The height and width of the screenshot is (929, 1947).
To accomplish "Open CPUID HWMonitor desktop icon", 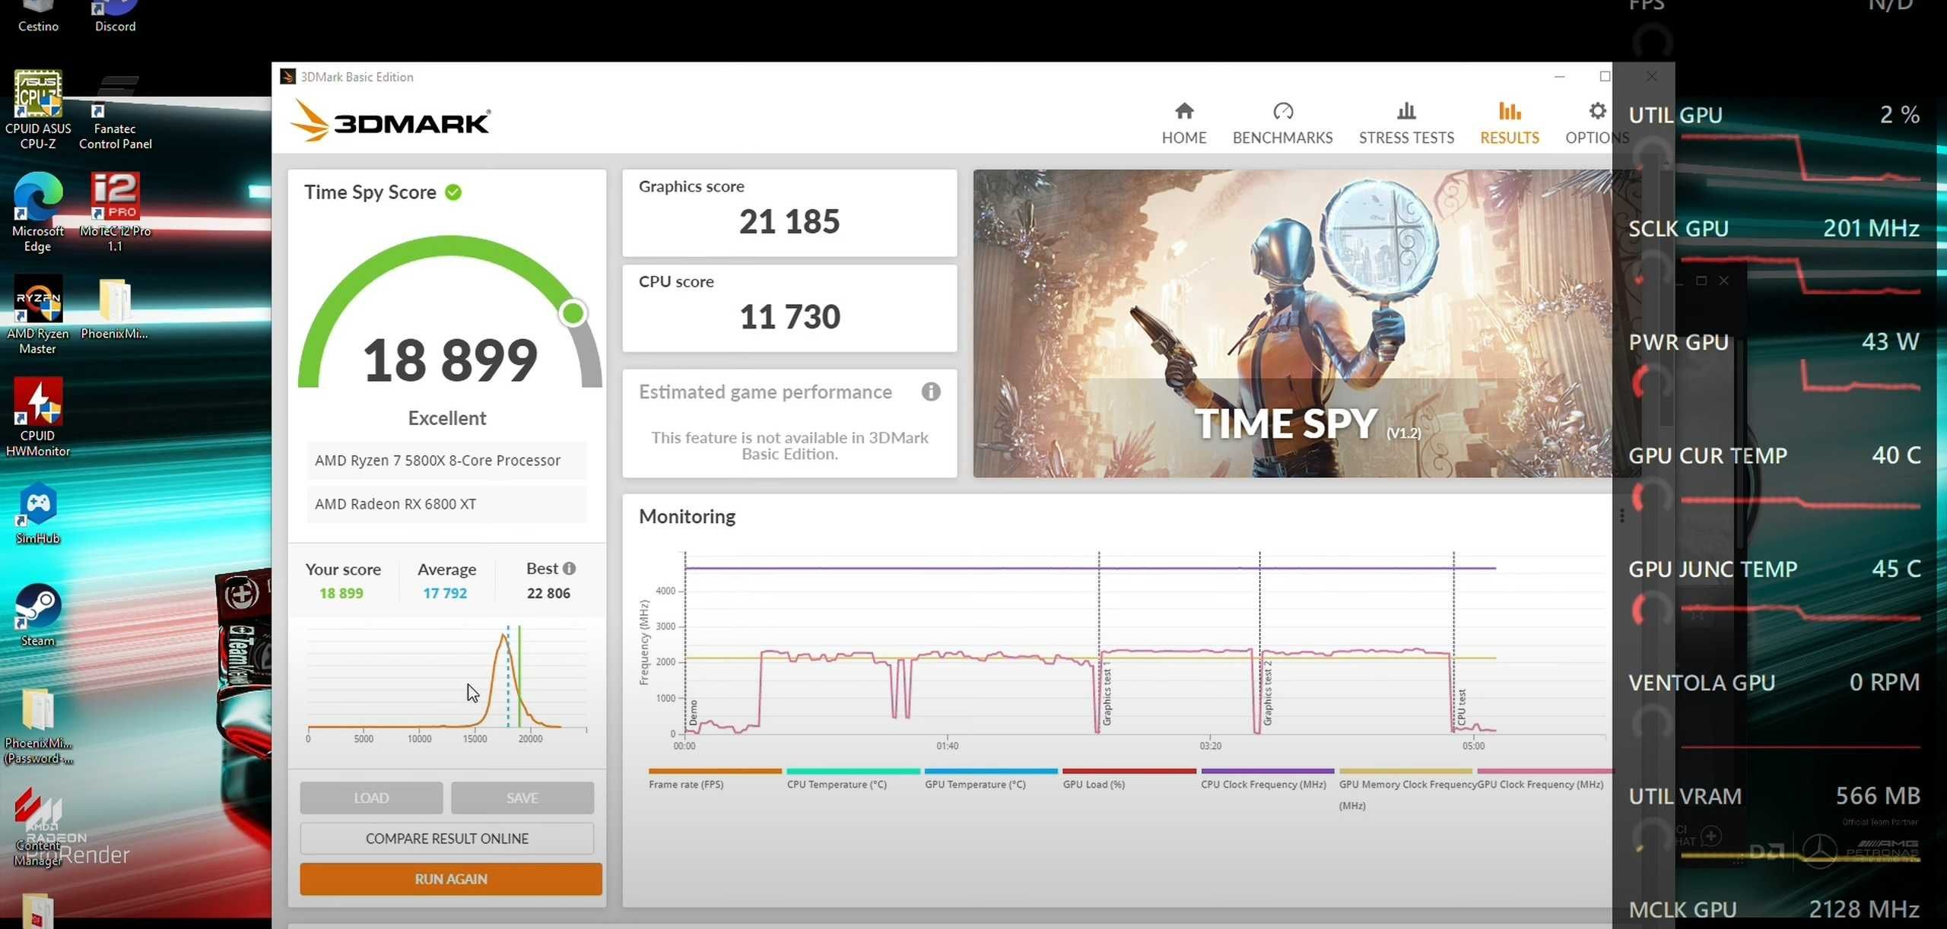I will [x=38, y=418].
